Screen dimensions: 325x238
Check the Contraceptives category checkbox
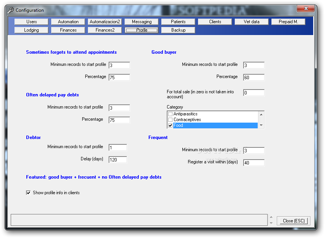click(x=171, y=120)
